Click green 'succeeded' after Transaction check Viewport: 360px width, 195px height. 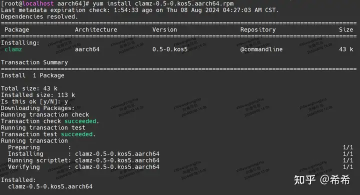click(x=80, y=121)
